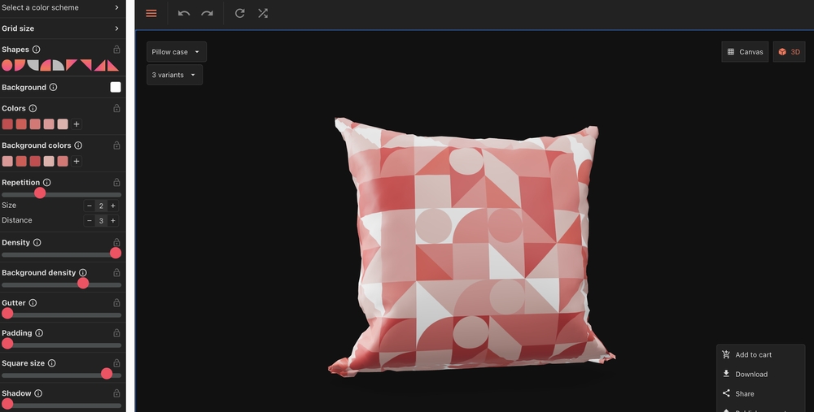Toggle the lock for Density setting
This screenshot has height=412, width=814.
[x=116, y=242]
